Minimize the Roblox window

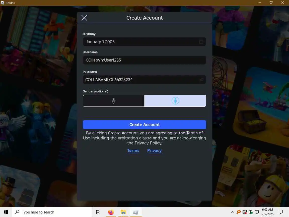coord(260,3)
